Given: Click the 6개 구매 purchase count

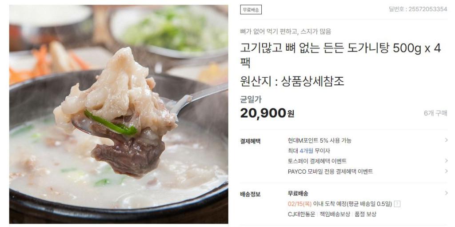Looking at the screenshot, I should [435, 113].
